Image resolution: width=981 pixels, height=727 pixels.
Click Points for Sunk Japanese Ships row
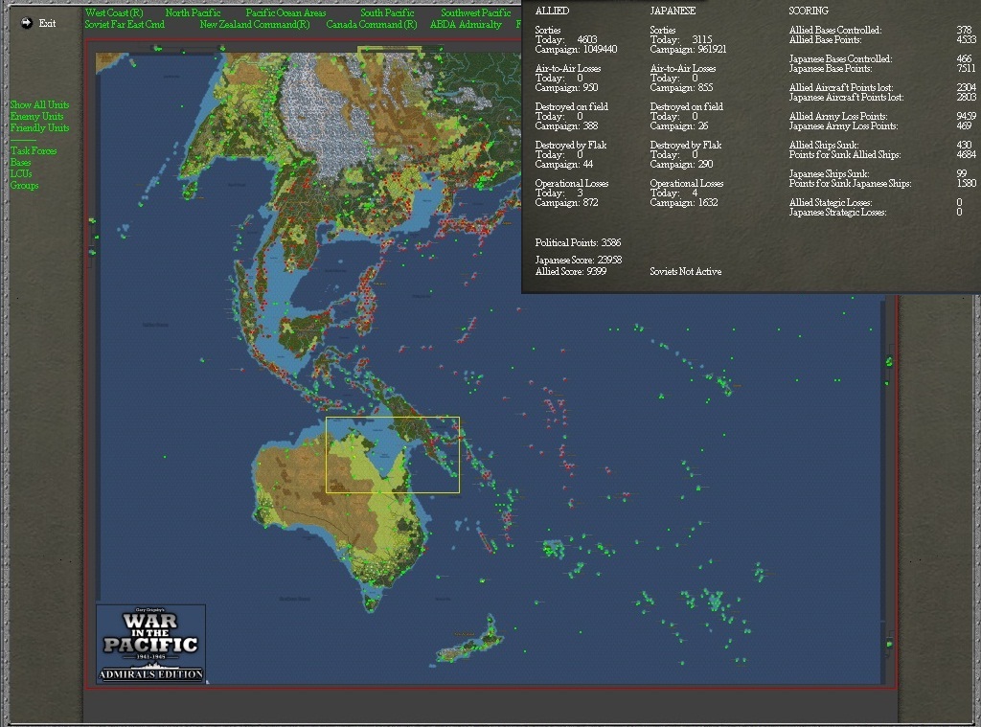coord(882,183)
